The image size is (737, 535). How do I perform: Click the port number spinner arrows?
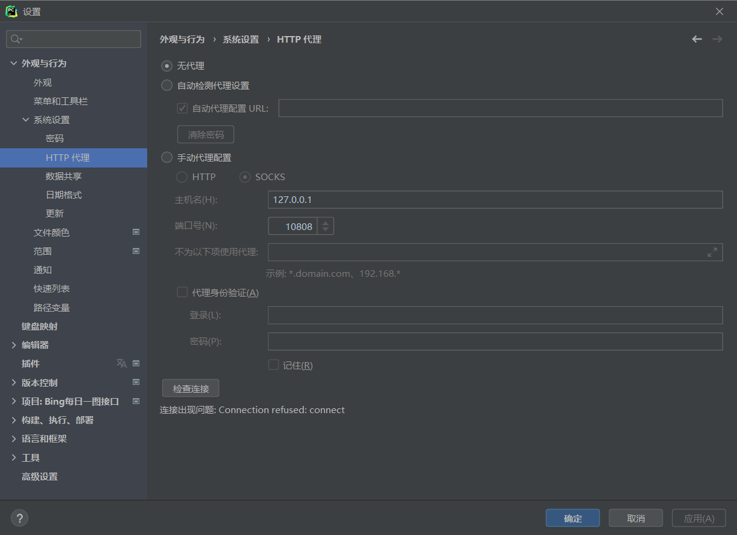click(x=325, y=226)
